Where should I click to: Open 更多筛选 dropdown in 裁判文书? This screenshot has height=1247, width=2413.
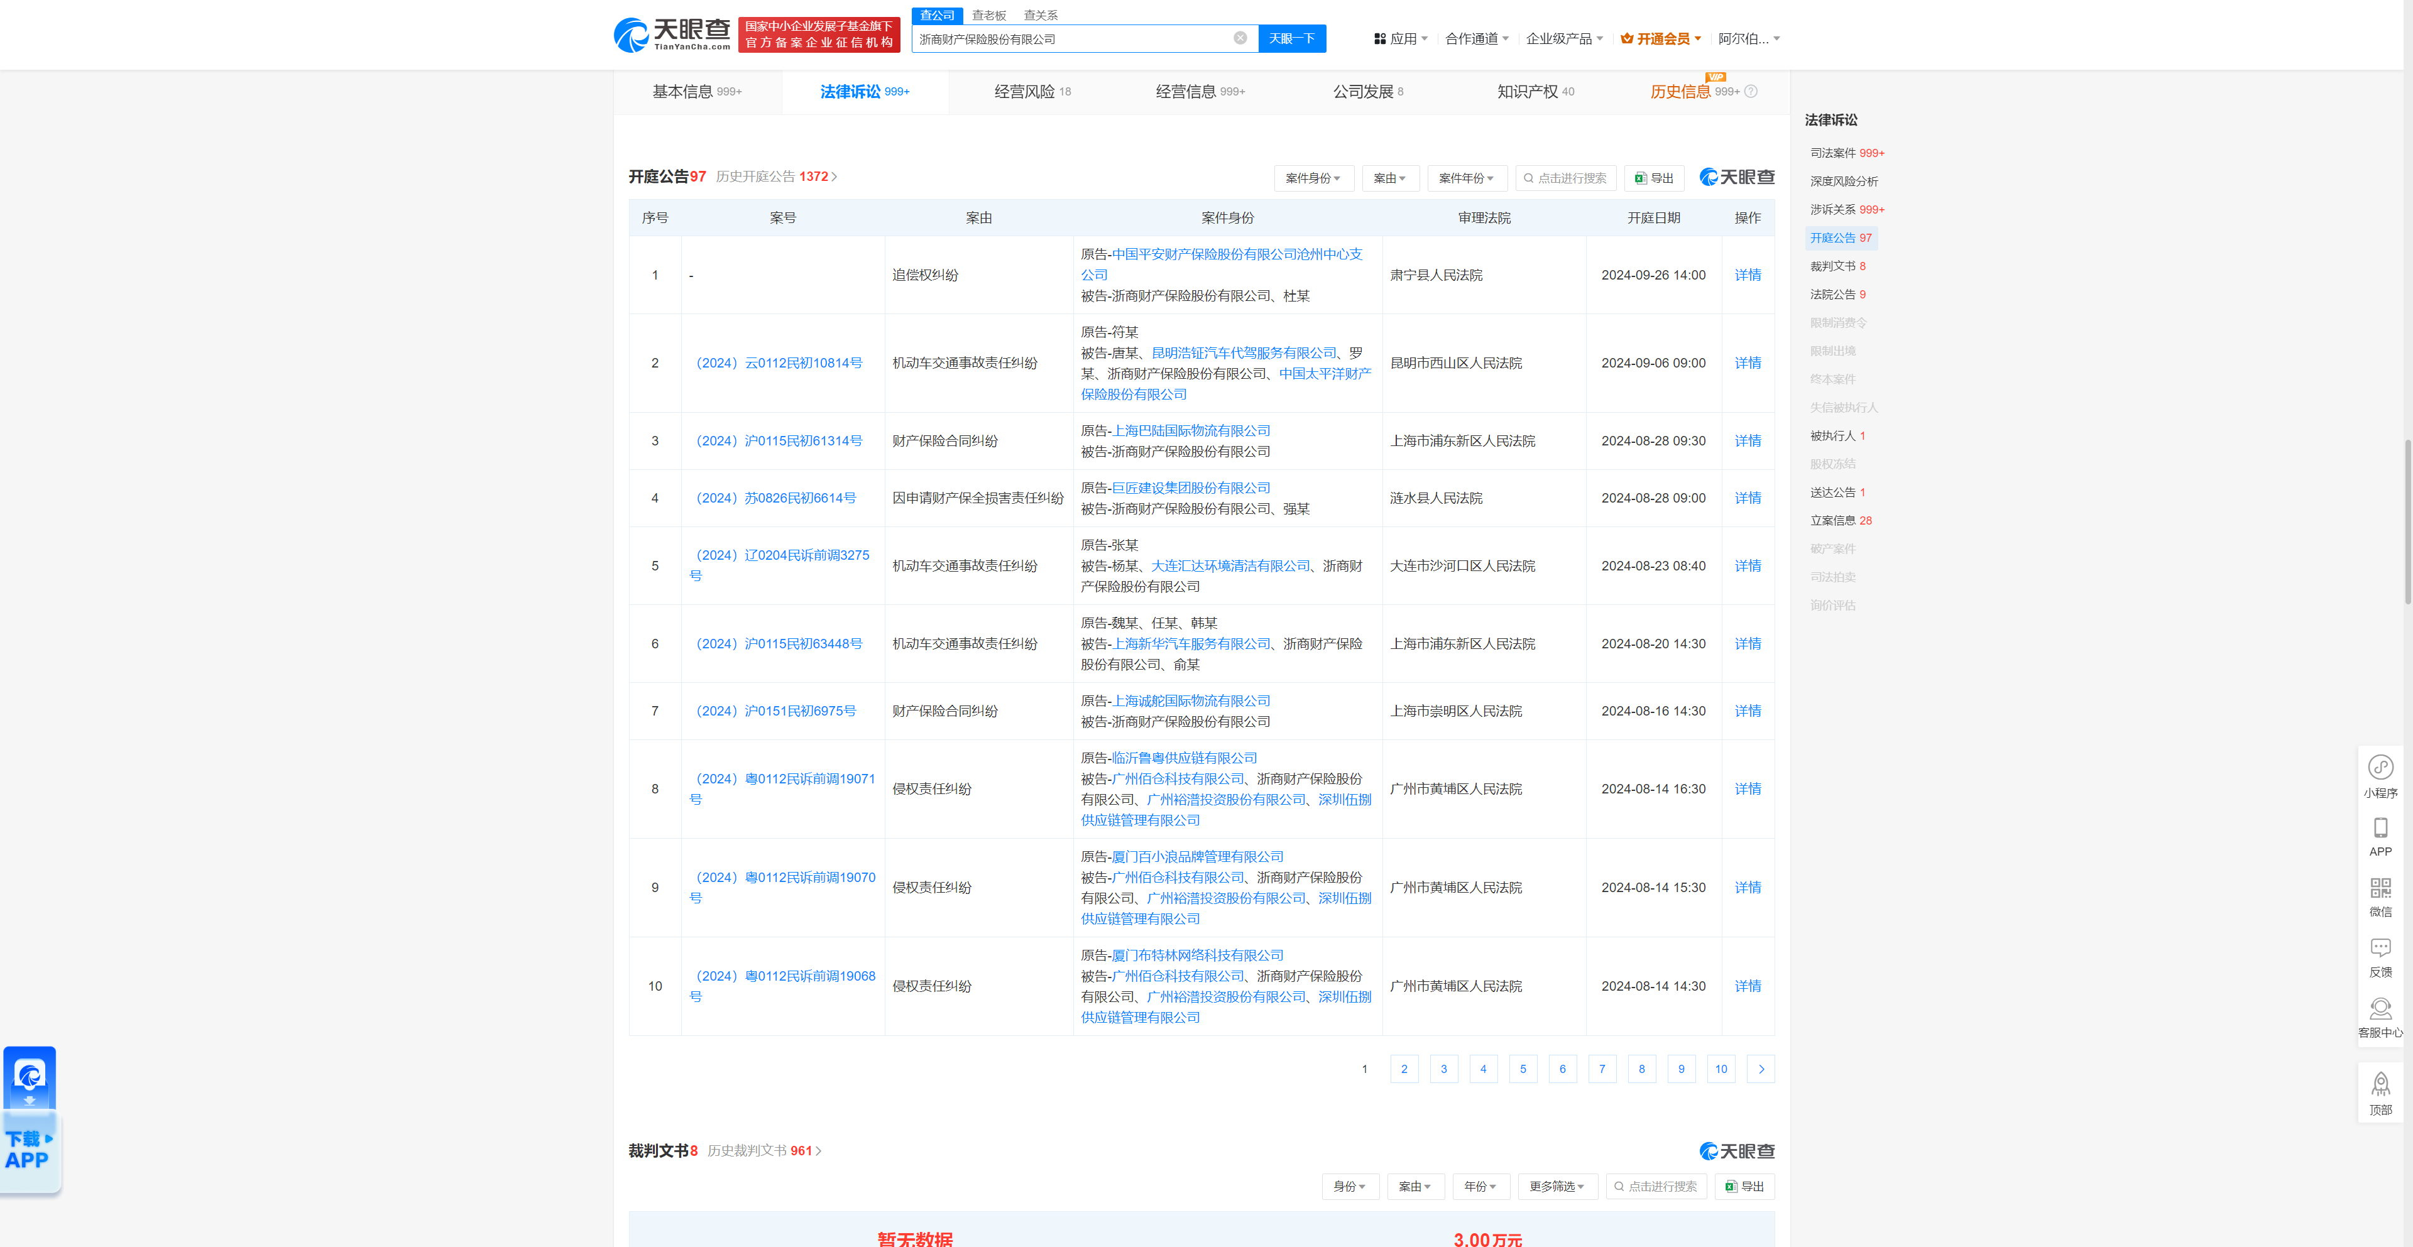(1557, 1186)
